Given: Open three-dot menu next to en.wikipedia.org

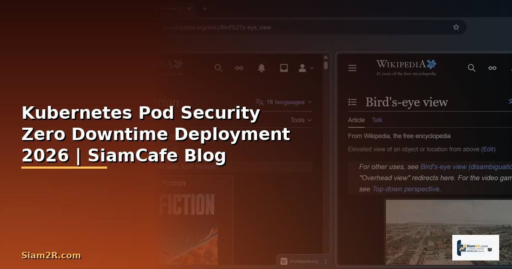Looking at the screenshot, I should point(326,261).
